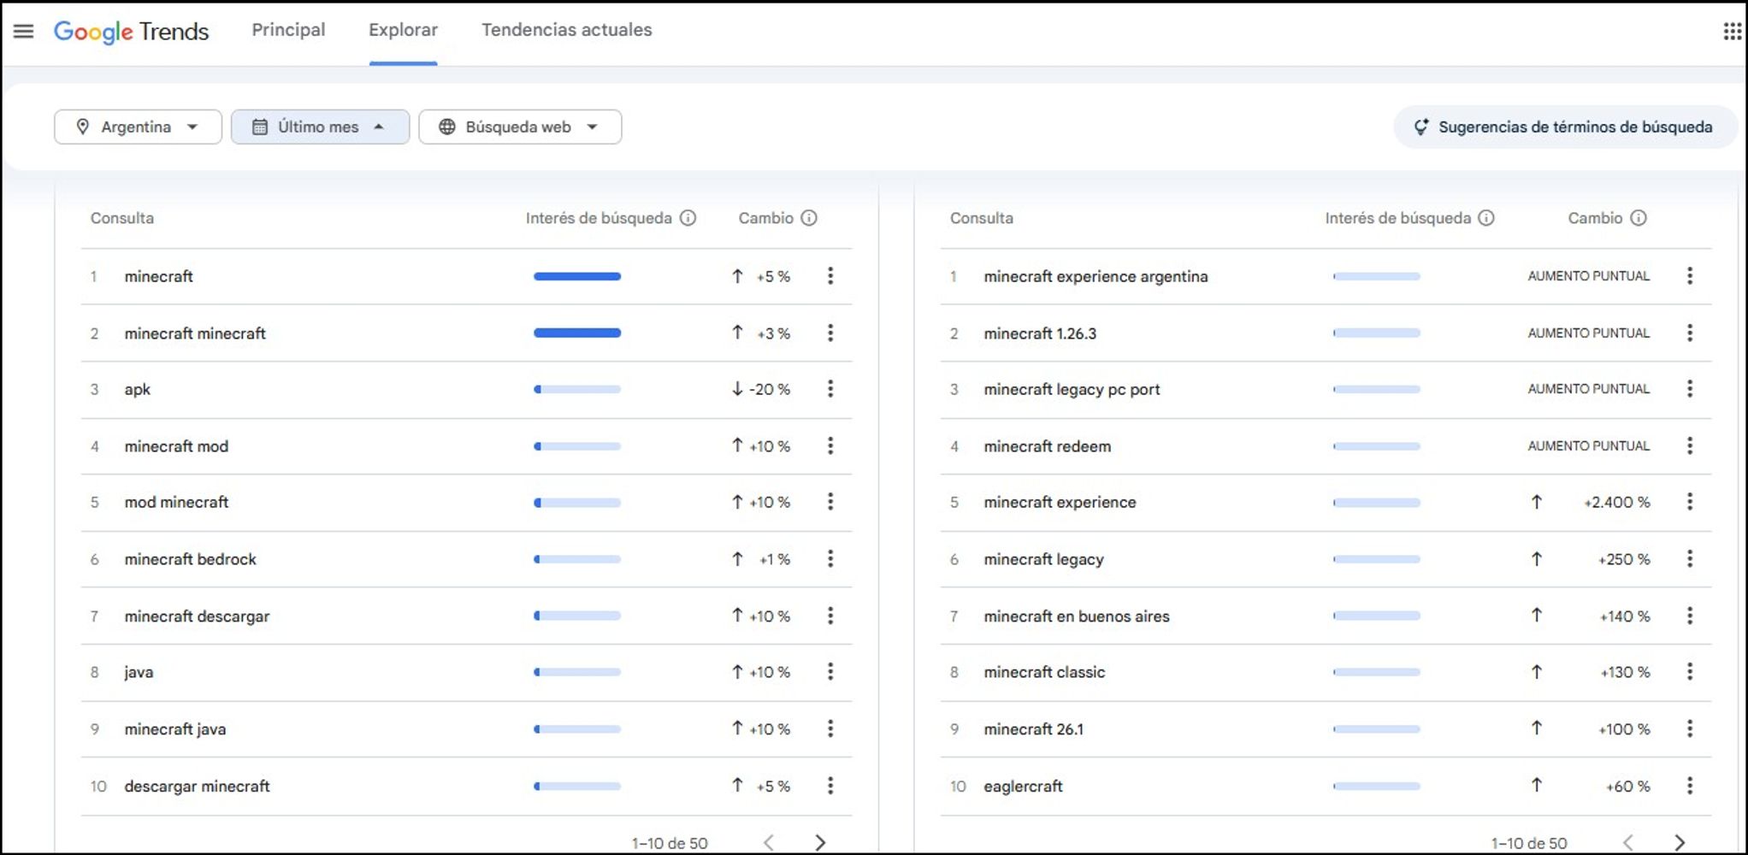Open the Búsqueda web search type dropdown

(x=520, y=127)
